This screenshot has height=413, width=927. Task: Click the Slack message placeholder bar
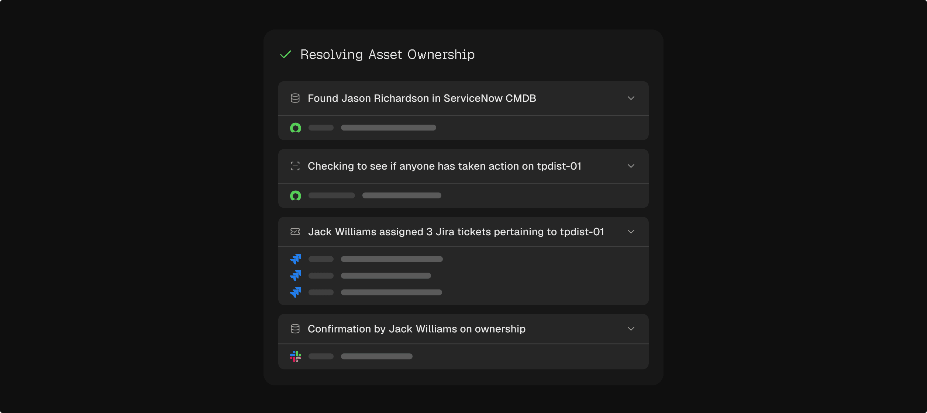tap(376, 356)
